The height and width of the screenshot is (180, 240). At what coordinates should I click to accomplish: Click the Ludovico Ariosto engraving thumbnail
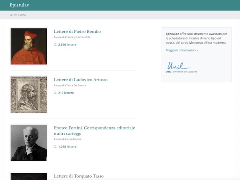click(29, 94)
